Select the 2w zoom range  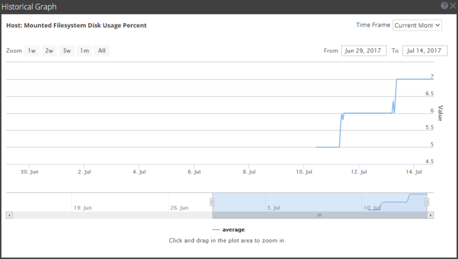tap(49, 51)
